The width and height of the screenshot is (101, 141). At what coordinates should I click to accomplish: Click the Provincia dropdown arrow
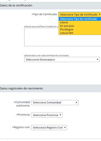click(60, 115)
